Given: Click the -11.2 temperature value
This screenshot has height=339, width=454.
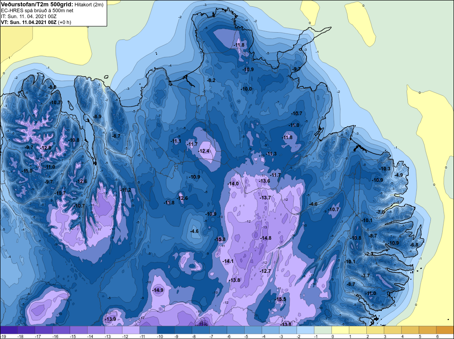Looking at the screenshot, I should (x=125, y=190).
